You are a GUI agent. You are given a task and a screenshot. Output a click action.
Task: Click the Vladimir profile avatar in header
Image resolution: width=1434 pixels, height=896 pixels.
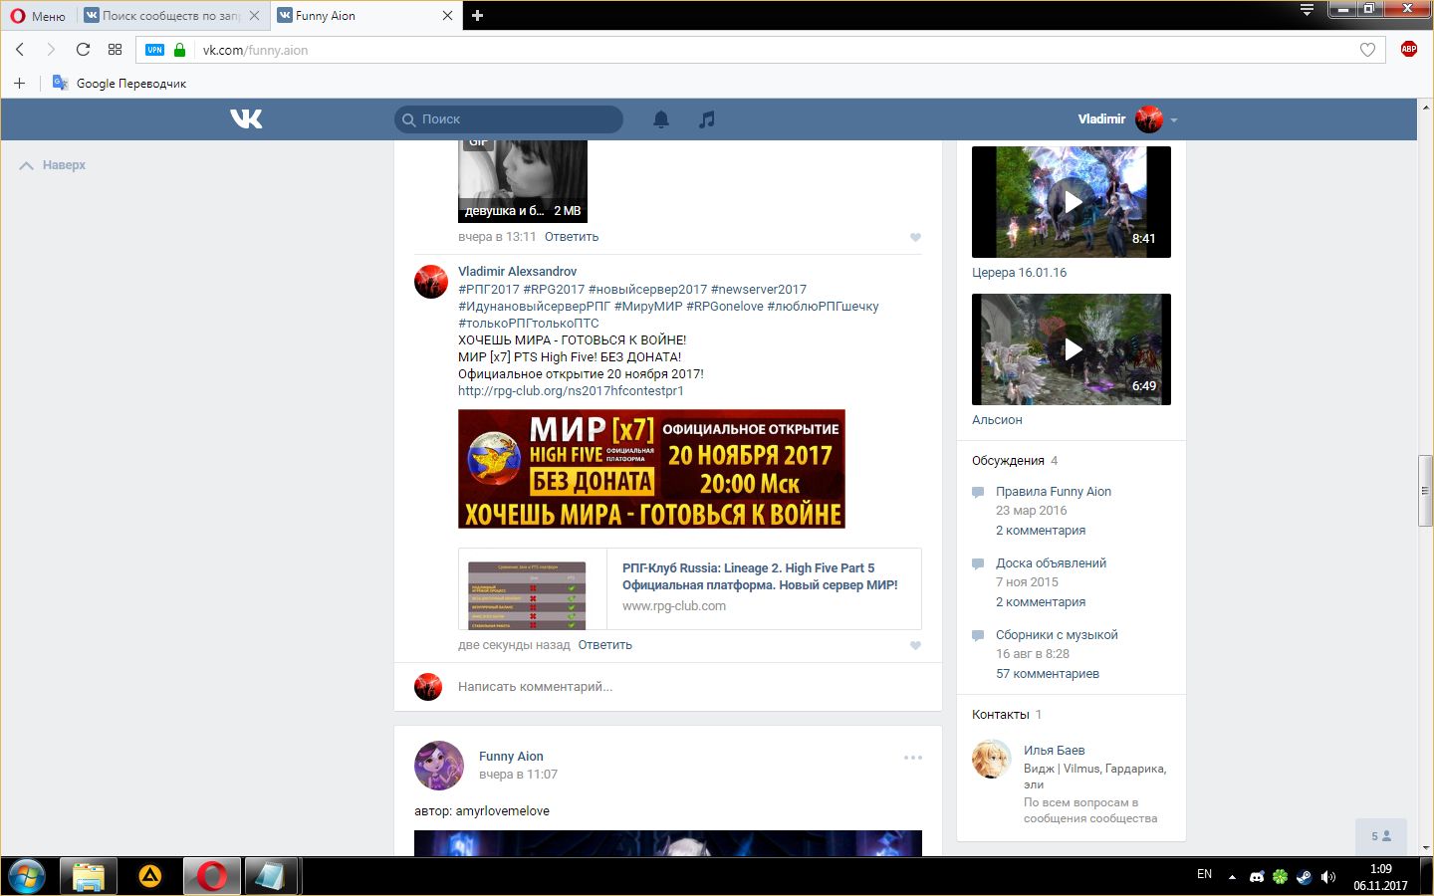pos(1149,119)
